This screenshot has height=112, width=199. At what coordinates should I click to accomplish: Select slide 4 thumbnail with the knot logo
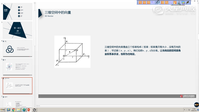click(18, 48)
